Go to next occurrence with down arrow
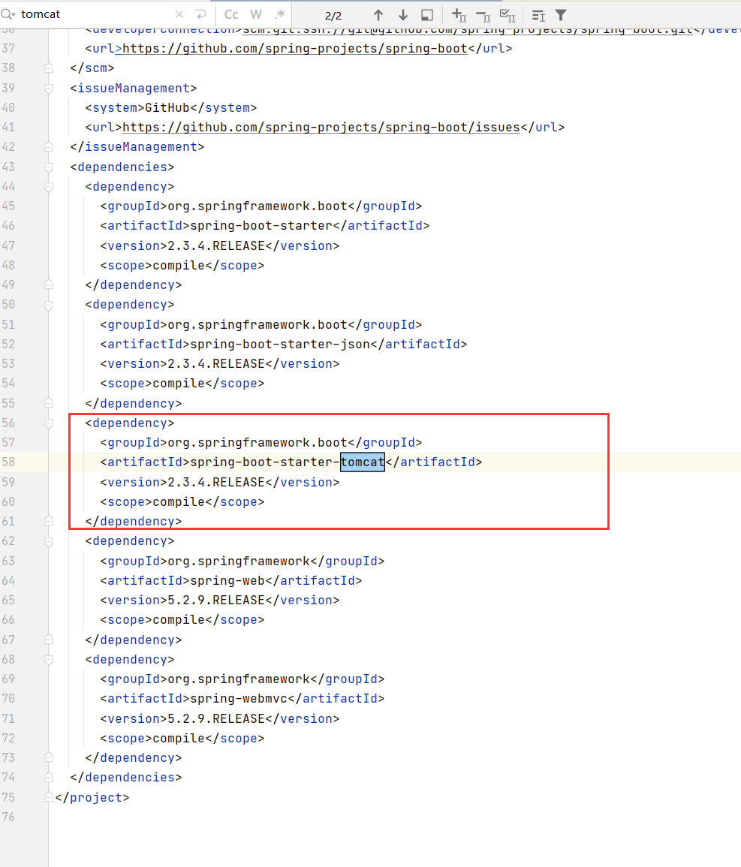Viewport: 741px width, 867px height. click(x=403, y=15)
